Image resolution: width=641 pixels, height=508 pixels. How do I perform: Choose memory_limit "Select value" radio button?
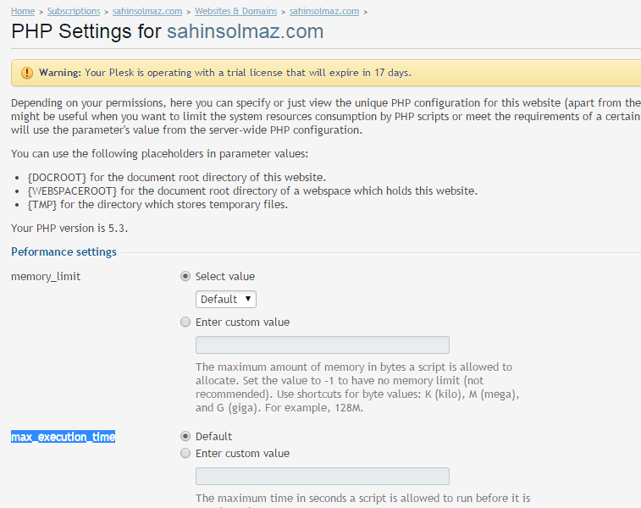(x=185, y=276)
